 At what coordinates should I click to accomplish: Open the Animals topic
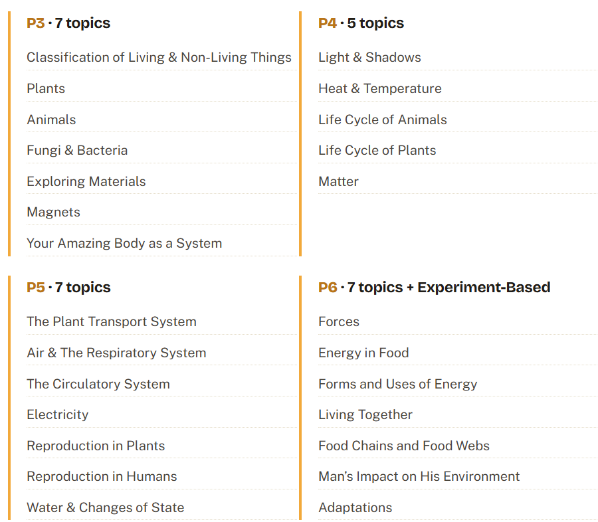[51, 120]
